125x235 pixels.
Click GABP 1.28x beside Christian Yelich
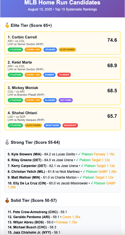click(108, 172)
